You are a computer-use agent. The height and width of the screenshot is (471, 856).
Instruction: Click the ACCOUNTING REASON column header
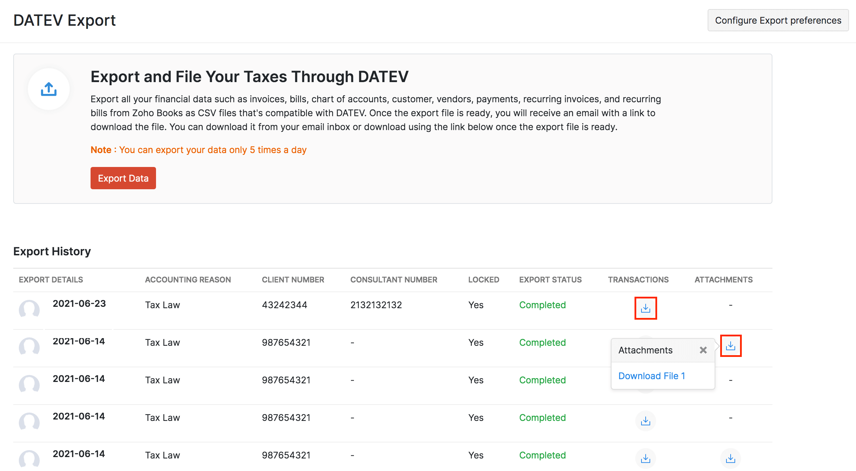188,280
